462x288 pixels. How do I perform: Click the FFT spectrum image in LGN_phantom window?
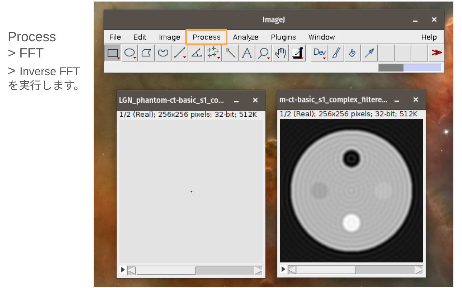tap(191, 191)
